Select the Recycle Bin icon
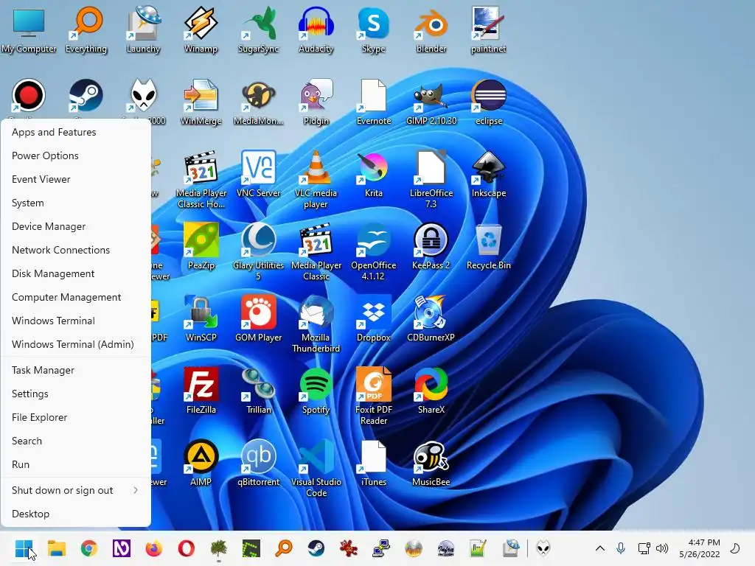The width and height of the screenshot is (755, 566). pos(489,246)
